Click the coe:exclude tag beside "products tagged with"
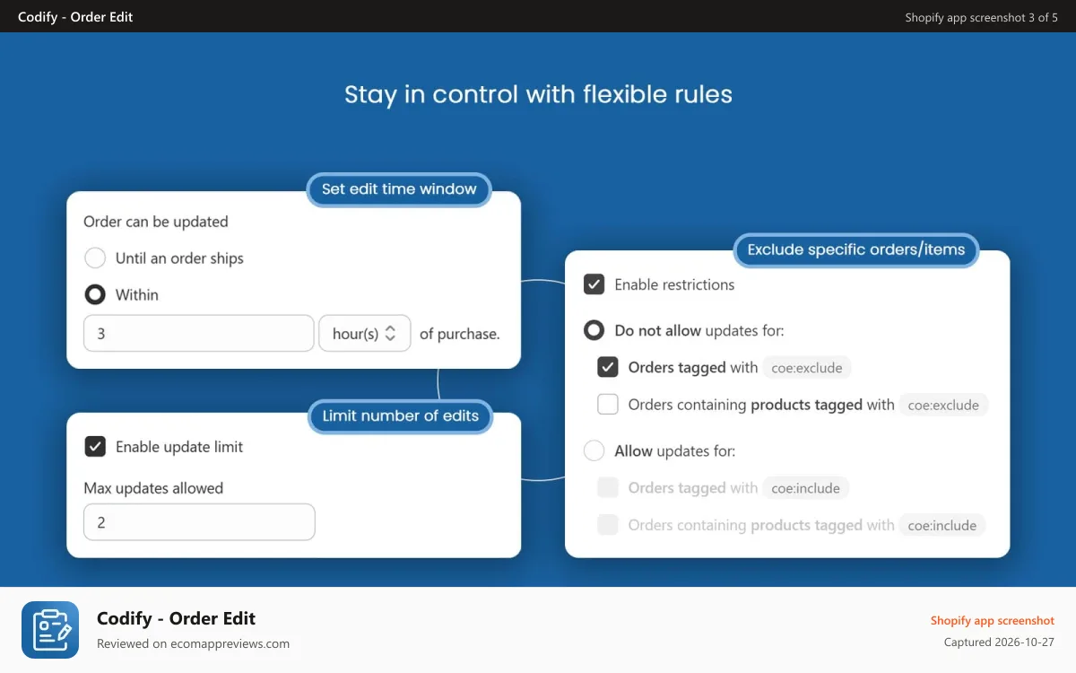Viewport: 1076px width, 673px height. click(943, 405)
